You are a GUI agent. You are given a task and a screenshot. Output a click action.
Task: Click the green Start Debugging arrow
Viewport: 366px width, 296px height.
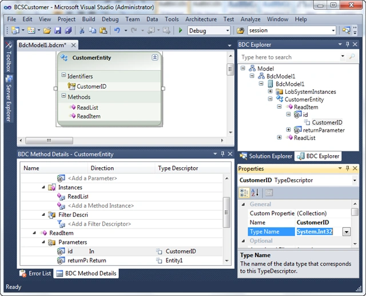click(x=180, y=30)
